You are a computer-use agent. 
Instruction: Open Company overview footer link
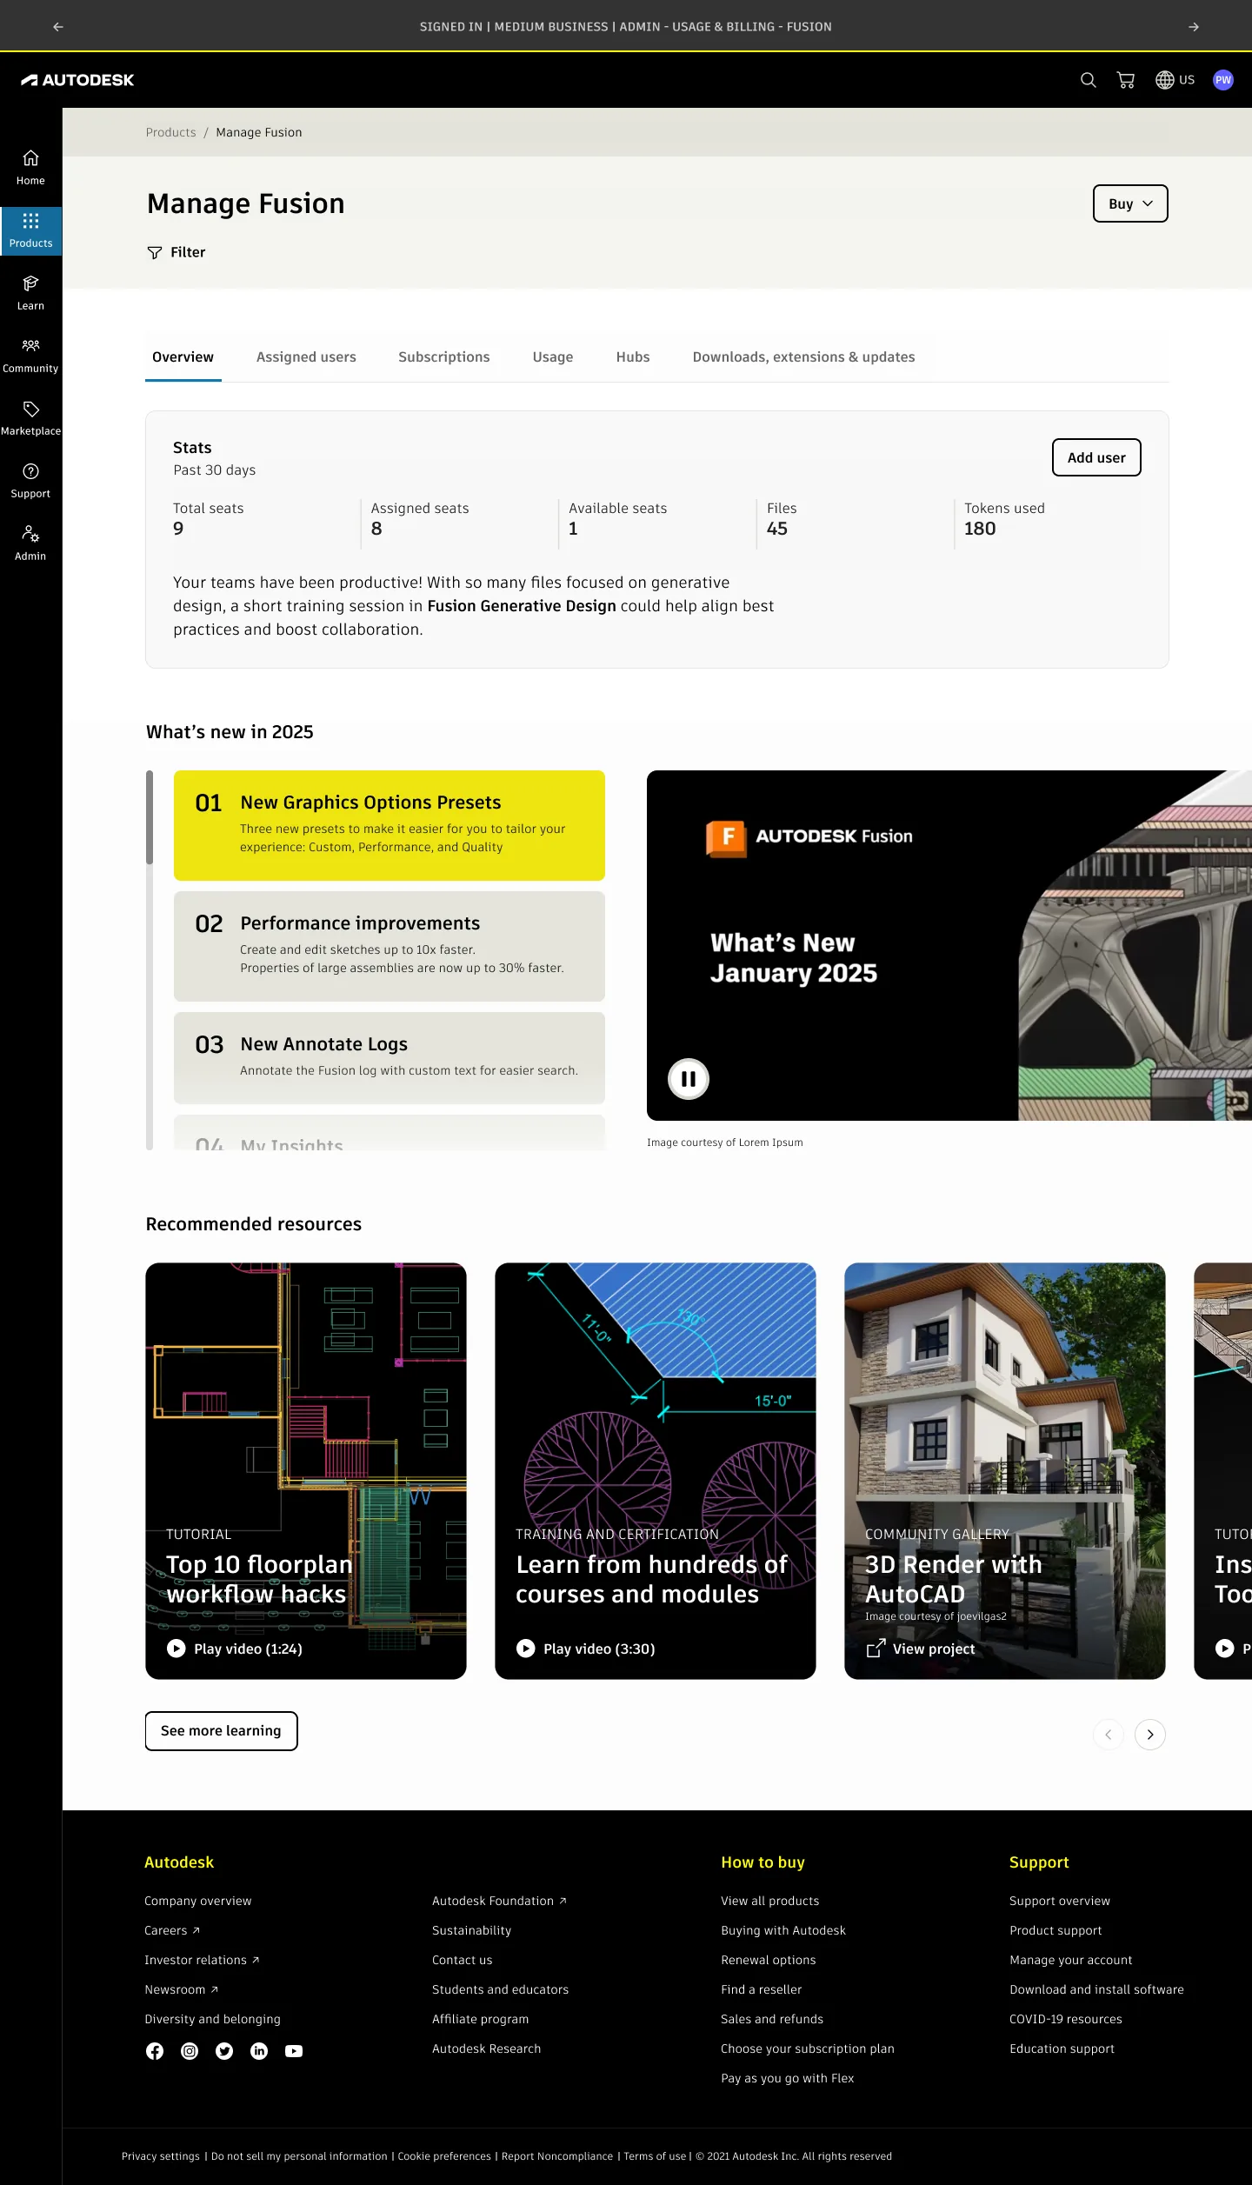pos(198,1901)
